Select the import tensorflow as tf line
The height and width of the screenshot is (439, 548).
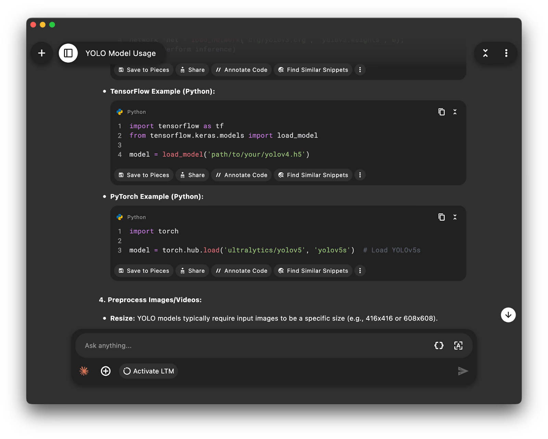(x=176, y=126)
